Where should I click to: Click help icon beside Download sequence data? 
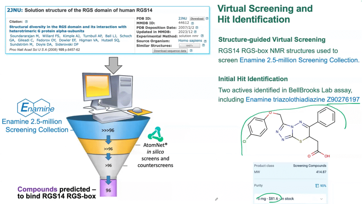click(191, 51)
